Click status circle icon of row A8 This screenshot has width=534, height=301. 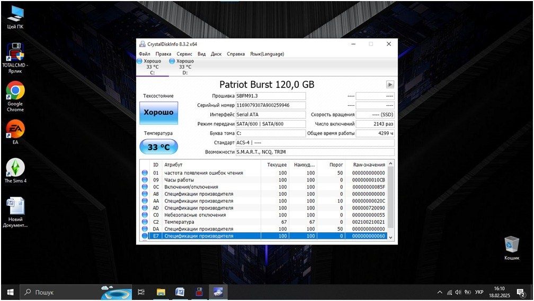145,194
